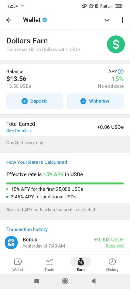Image resolution: width=130 pixels, height=289 pixels.
Task: Tap the blue verified badge beside Wallet
Action: pyautogui.click(x=44, y=20)
